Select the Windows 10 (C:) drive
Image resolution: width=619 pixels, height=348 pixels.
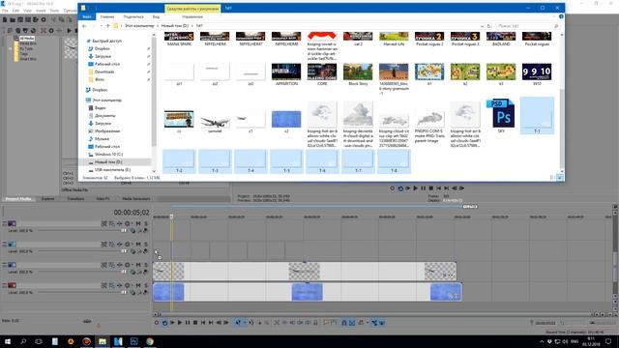click(x=108, y=155)
